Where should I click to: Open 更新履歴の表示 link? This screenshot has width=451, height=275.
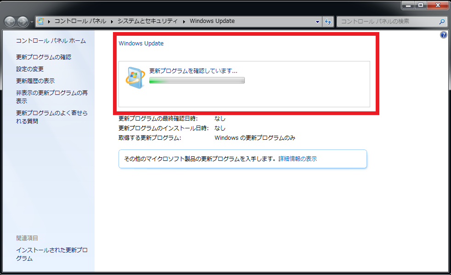[x=35, y=81]
